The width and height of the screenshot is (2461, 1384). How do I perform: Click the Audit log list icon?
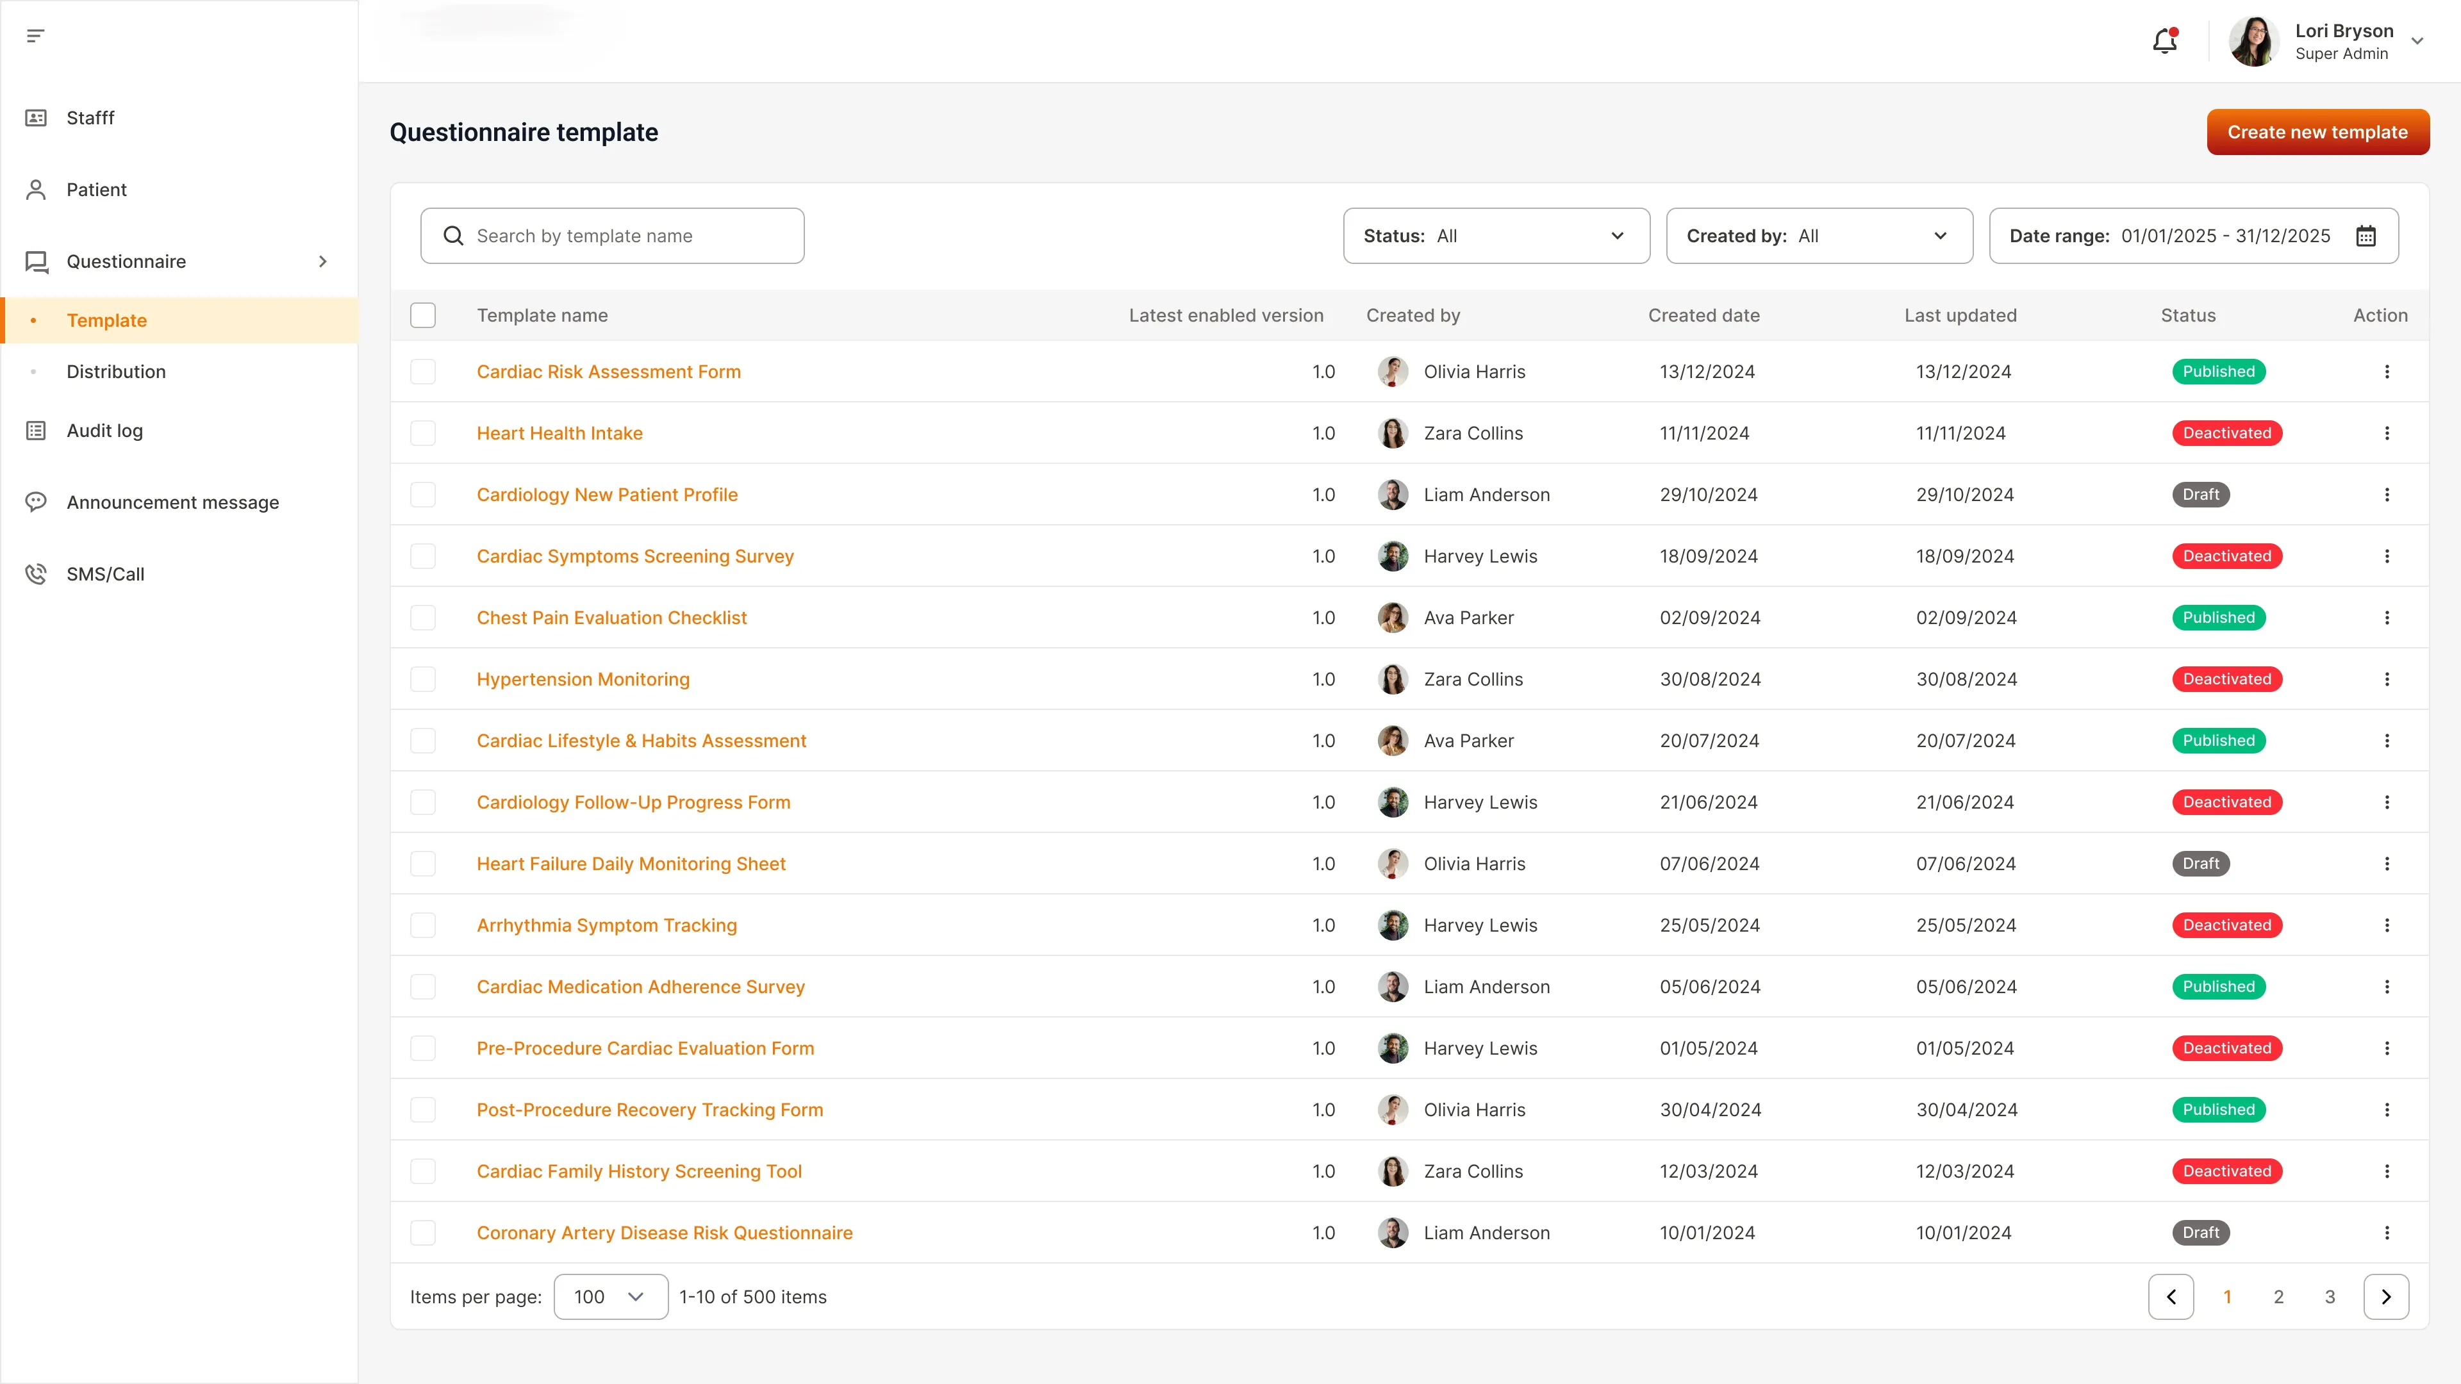(37, 431)
